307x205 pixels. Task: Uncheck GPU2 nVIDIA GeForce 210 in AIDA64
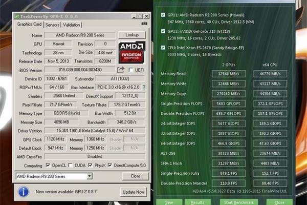point(163,31)
